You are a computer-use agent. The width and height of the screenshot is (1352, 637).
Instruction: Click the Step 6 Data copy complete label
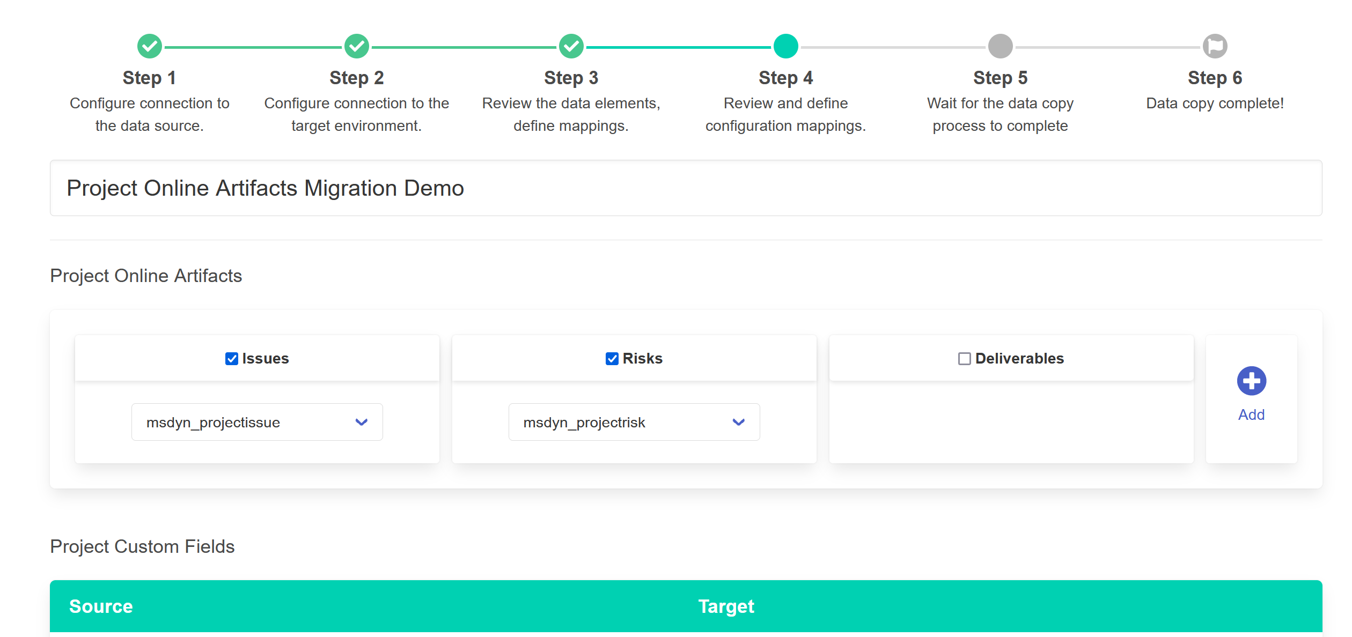pos(1214,103)
